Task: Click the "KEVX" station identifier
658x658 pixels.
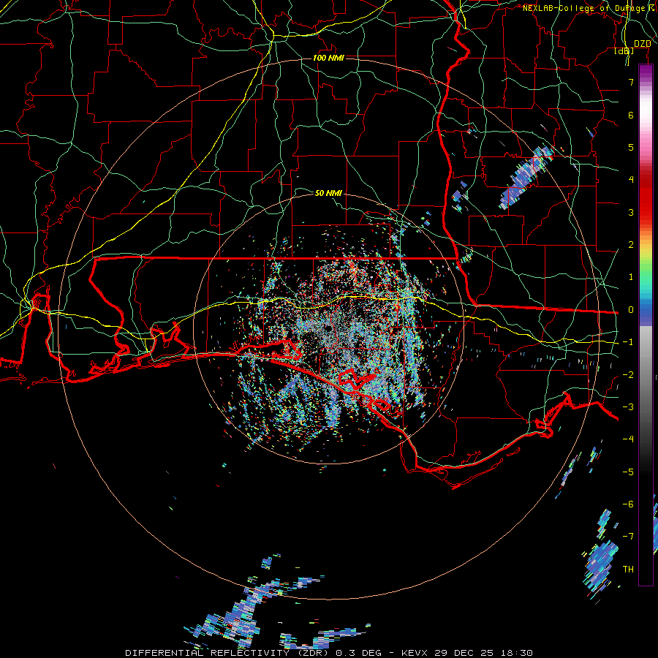Action: (416, 653)
